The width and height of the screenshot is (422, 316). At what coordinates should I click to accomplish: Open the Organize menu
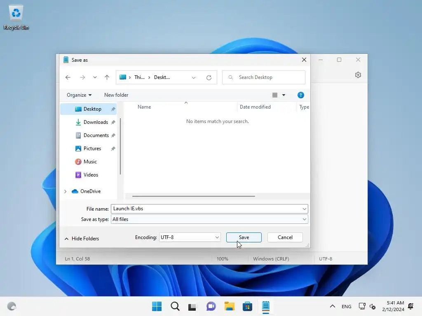[x=79, y=95]
